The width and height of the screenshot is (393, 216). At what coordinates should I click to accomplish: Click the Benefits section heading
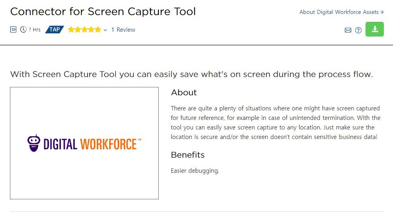188,155
